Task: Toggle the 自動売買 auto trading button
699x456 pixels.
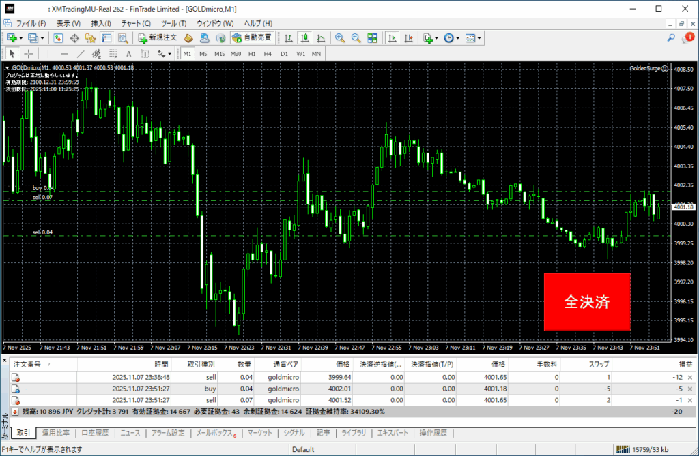Action: coord(252,38)
